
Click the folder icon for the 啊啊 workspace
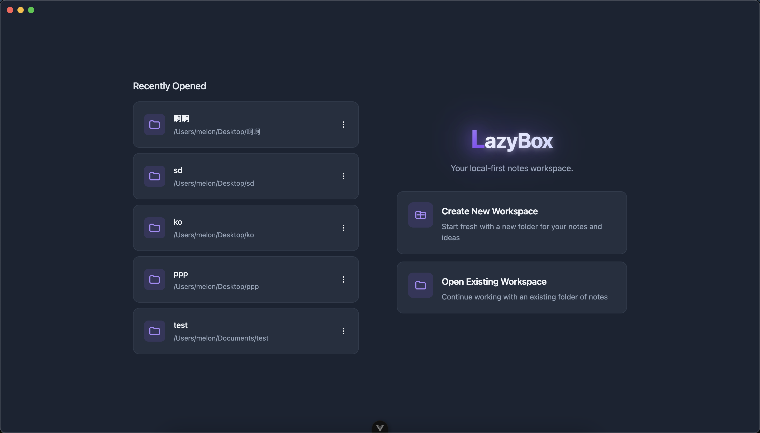(x=154, y=125)
